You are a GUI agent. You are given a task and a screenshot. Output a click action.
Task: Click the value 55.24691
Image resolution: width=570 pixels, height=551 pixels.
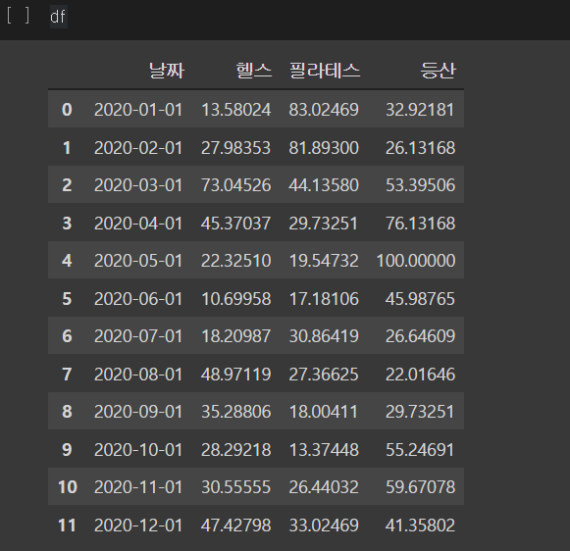coord(420,450)
